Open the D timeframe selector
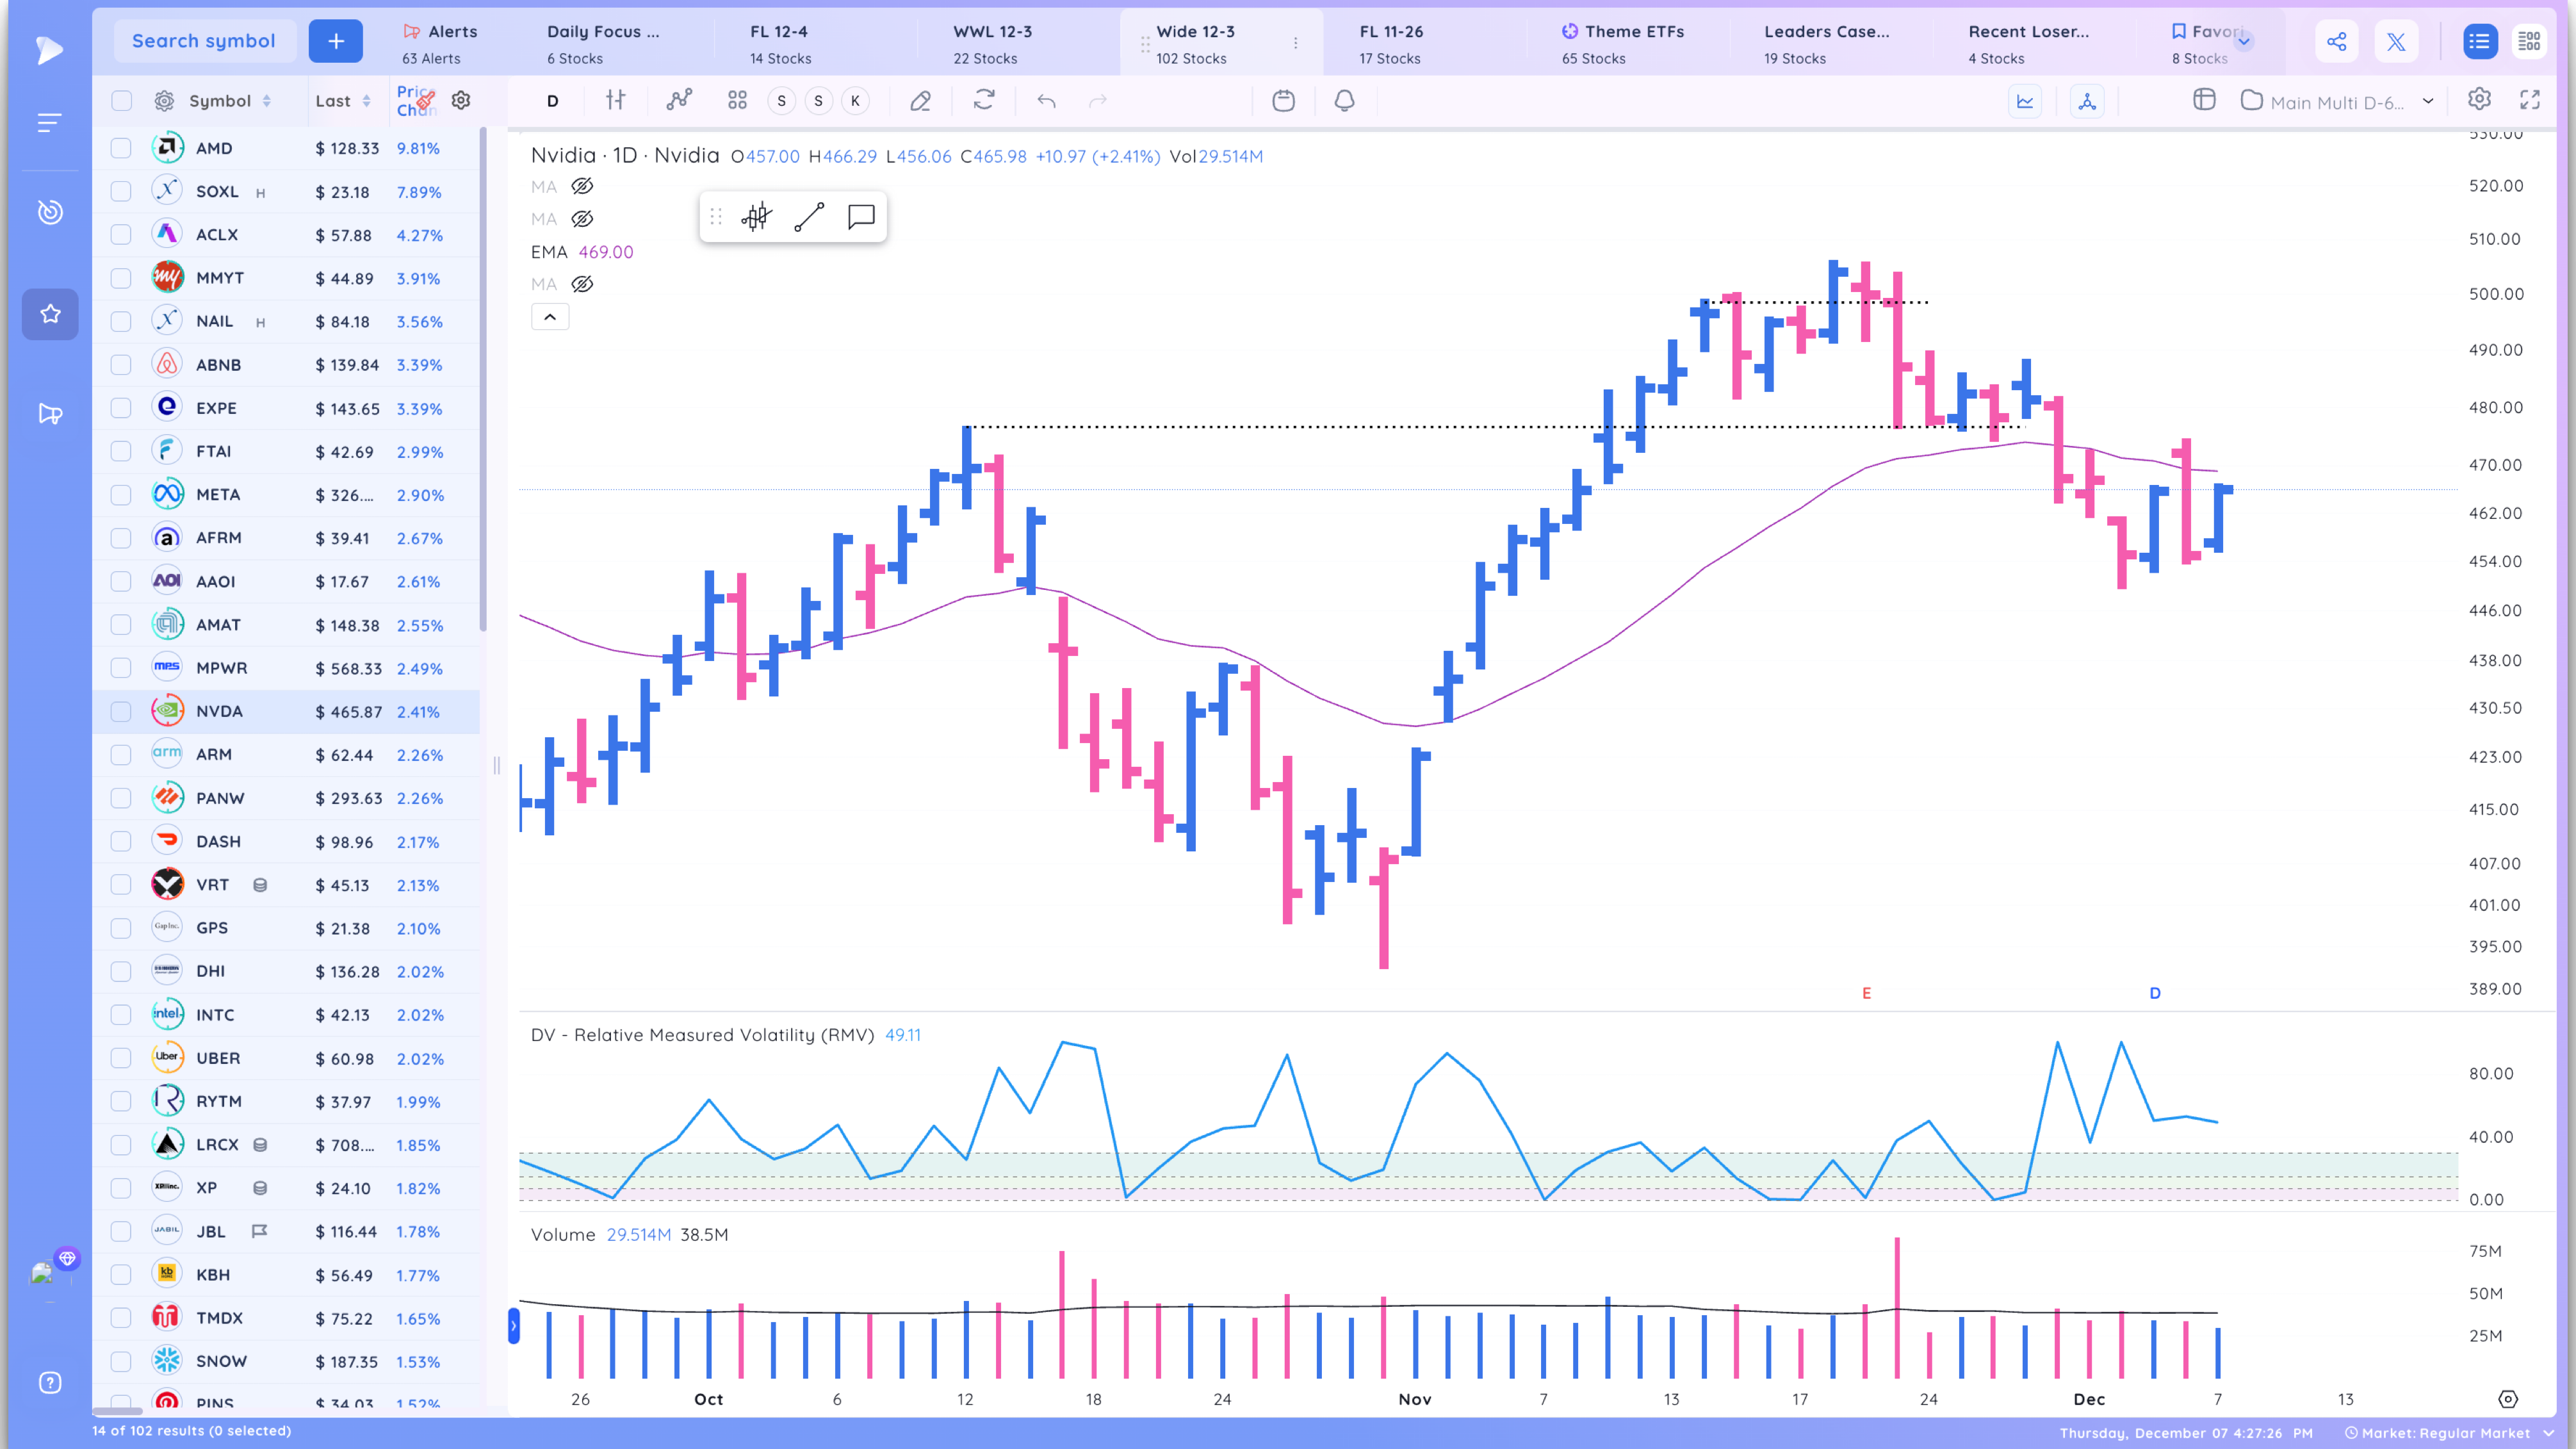Viewport: 2576px width, 1449px height. tap(552, 100)
